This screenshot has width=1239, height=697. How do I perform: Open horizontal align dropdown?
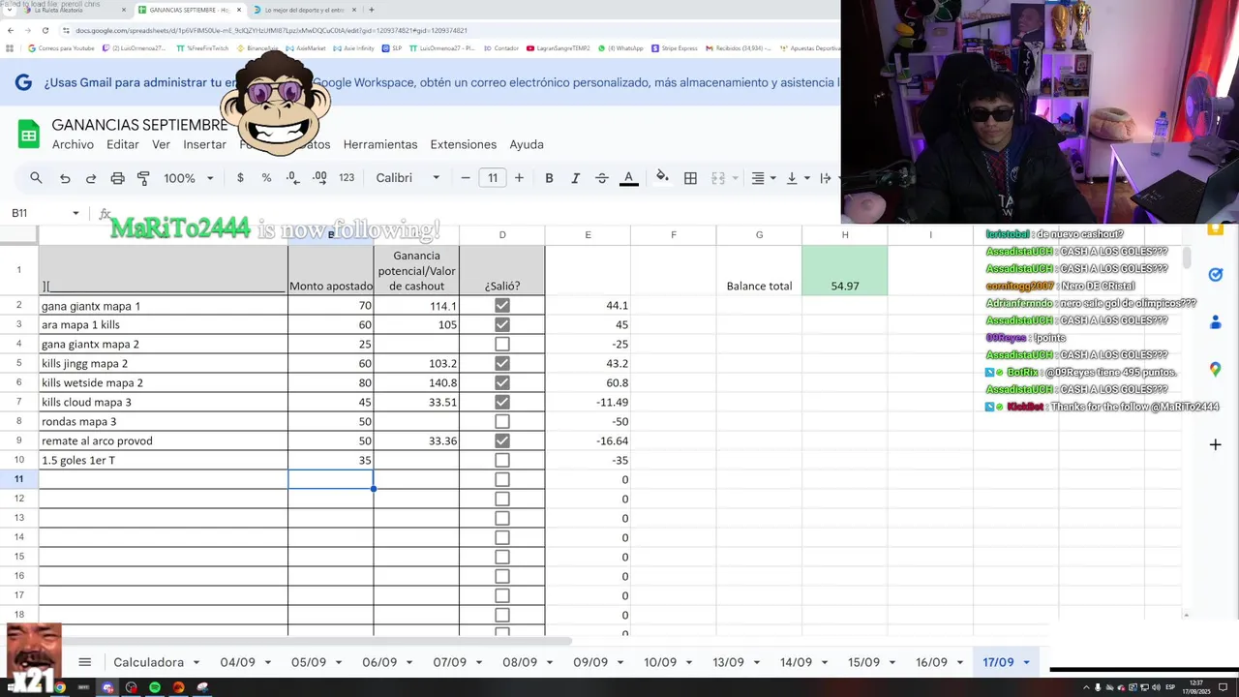pyautogui.click(x=764, y=178)
